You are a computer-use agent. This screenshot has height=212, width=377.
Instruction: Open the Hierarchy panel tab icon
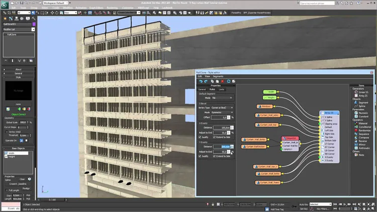tap(17, 19)
